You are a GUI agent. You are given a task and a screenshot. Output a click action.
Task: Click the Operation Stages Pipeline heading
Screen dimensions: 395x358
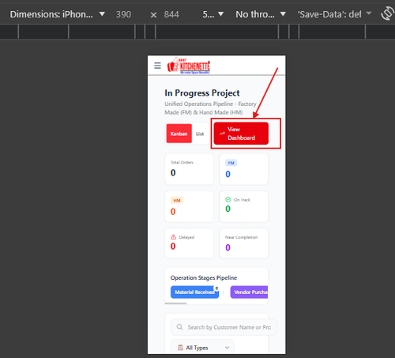[204, 277]
